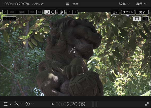The image size is (151, 108).
Task: Enter fullscreen with diagonal arrows icon
Action: tap(147, 104)
